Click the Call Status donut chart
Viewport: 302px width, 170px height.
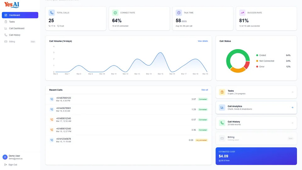point(238,61)
